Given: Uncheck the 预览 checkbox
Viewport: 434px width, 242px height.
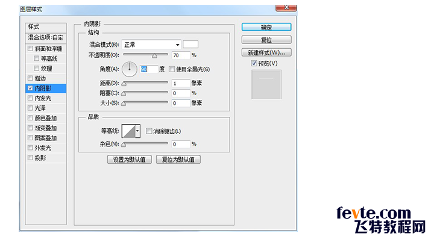Looking at the screenshot, I should tap(254, 63).
